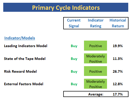
Task: Click the Risk Reward Model row label
Action: pos(20,71)
